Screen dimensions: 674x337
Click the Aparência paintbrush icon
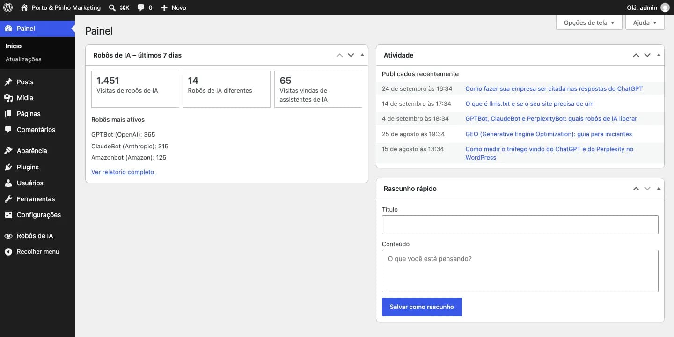click(x=8, y=151)
